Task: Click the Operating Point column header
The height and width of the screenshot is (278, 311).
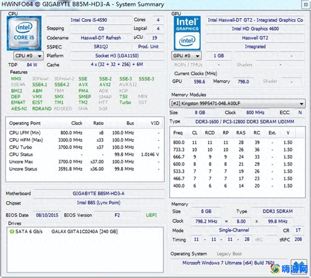Action: pos(31,123)
